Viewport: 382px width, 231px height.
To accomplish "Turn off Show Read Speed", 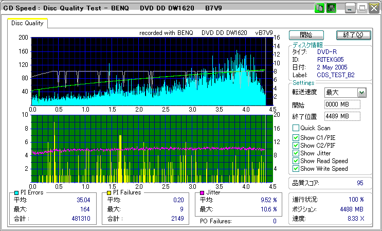I will [x=296, y=161].
